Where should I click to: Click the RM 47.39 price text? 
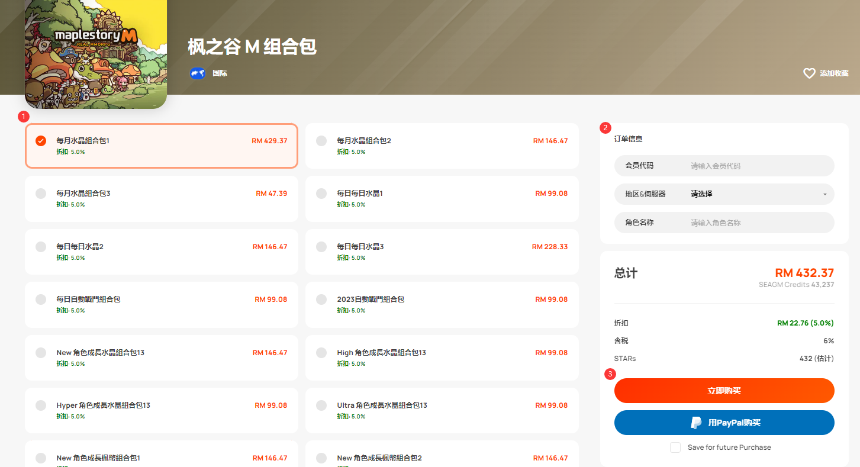(272, 194)
